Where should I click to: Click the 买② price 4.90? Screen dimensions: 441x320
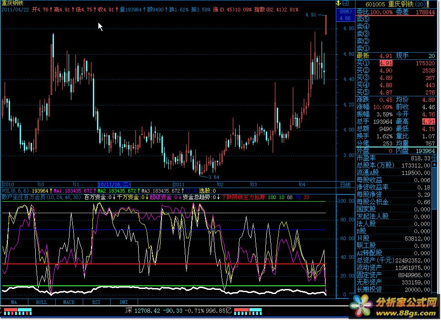[386, 71]
